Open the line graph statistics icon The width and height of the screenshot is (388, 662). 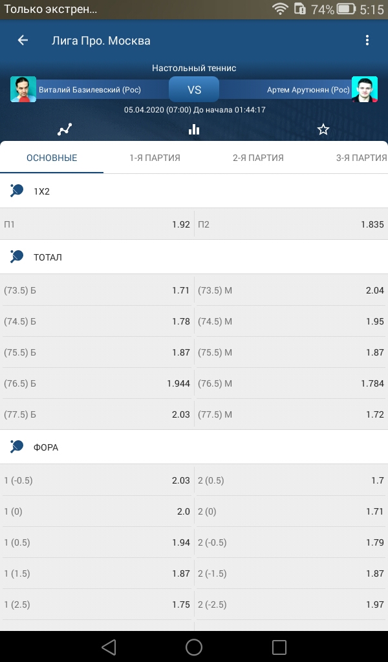point(65,129)
